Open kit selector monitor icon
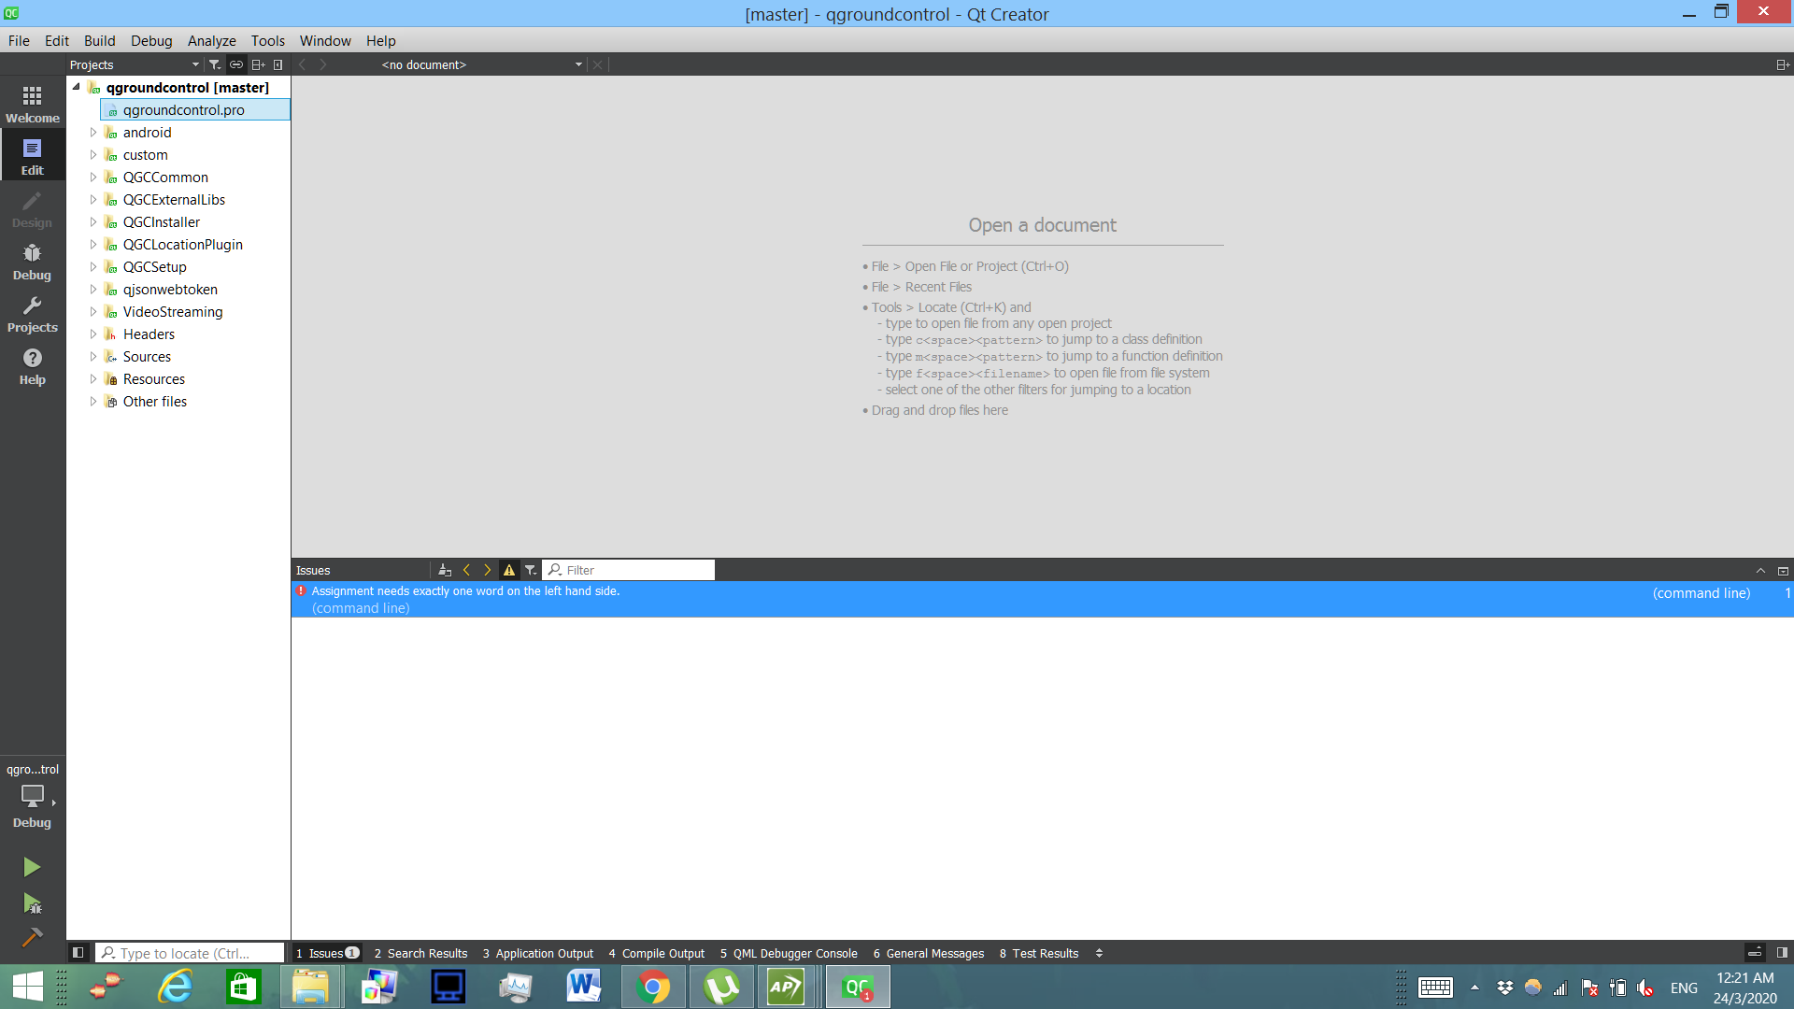This screenshot has width=1794, height=1009. tap(33, 796)
